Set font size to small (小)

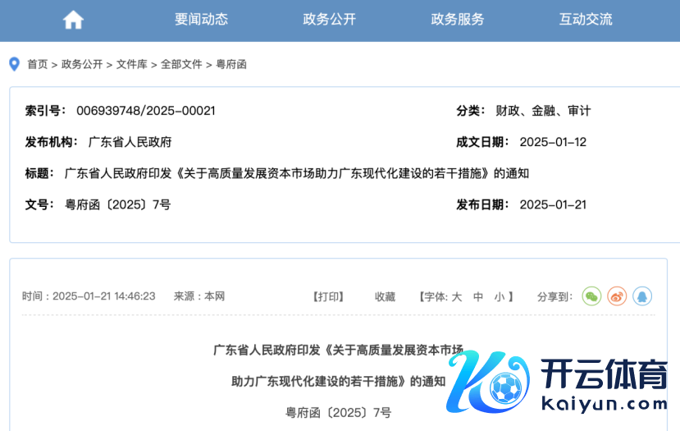pyautogui.click(x=499, y=296)
